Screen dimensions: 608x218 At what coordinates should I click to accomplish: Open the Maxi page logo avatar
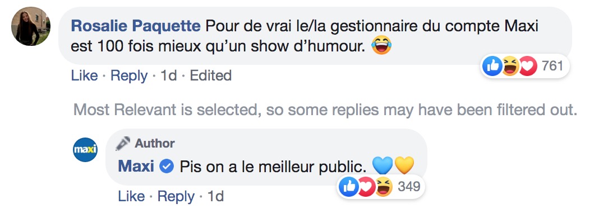[x=85, y=150]
